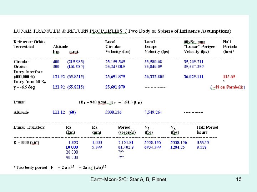Select the Ra value '20,000'
Screen dimensions: 257x192
click(x=72, y=152)
